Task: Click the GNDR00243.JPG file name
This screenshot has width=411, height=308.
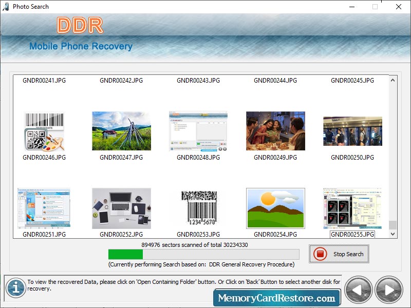Action: 198,81
